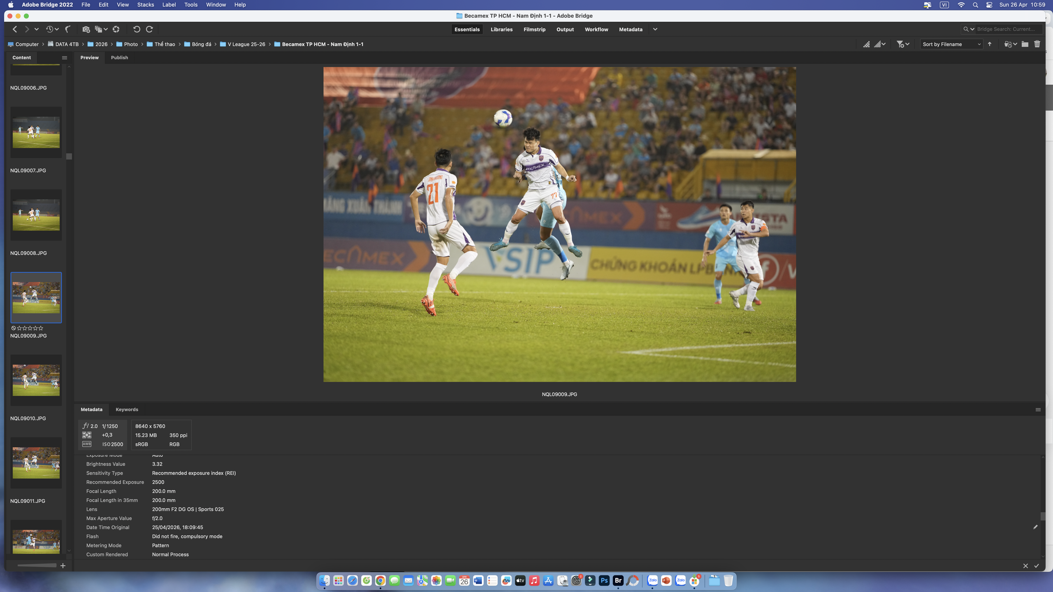Open in Camera Raw aperture icon
Image resolution: width=1053 pixels, height=592 pixels.
point(116,29)
